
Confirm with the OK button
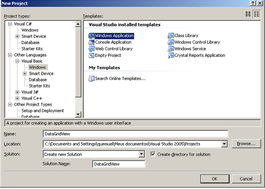pyautogui.click(x=215, y=179)
